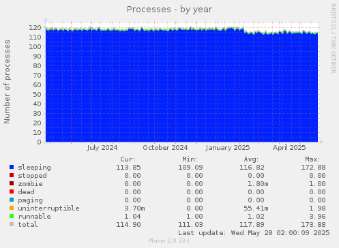
Task: Click sleeping minimum value 109.09
Action: pos(190,168)
